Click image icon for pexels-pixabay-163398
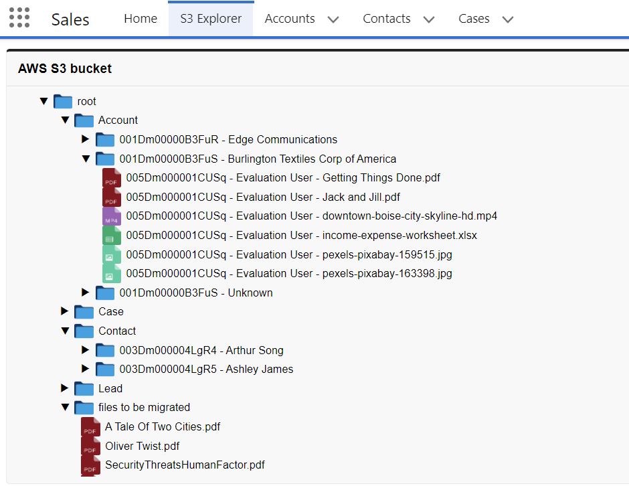This screenshot has height=486, width=629. coord(112,274)
